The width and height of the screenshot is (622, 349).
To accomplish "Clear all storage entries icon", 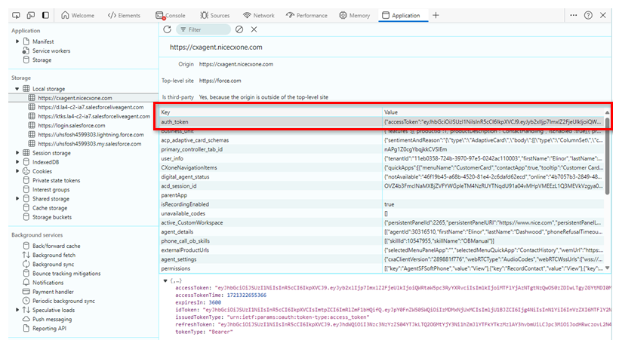I will [x=239, y=29].
